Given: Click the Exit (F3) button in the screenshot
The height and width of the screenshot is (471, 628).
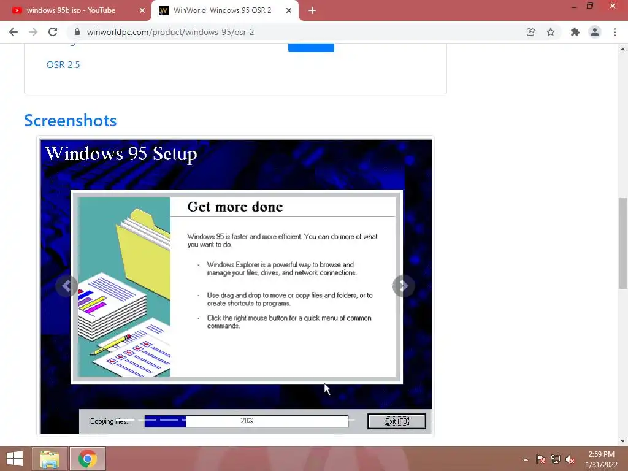Looking at the screenshot, I should pos(397,421).
